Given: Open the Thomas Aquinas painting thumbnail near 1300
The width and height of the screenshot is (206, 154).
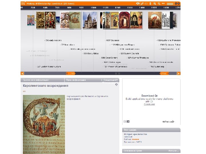Looking at the screenshot, I should (x=136, y=20).
